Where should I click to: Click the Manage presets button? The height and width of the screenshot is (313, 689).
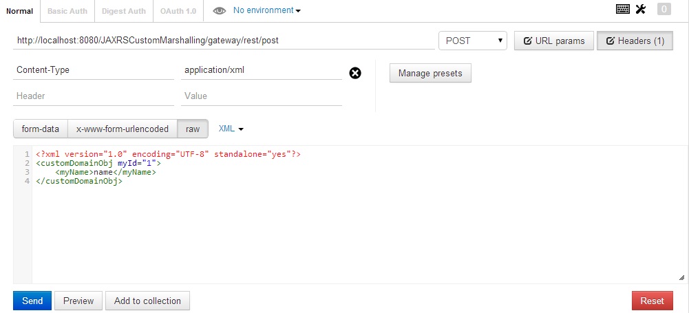(430, 74)
